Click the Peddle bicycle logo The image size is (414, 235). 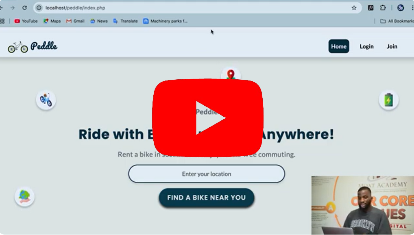pos(17,47)
